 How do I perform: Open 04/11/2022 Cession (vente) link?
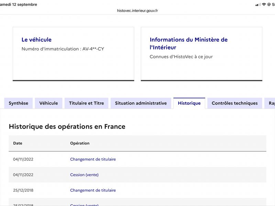(x=84, y=175)
